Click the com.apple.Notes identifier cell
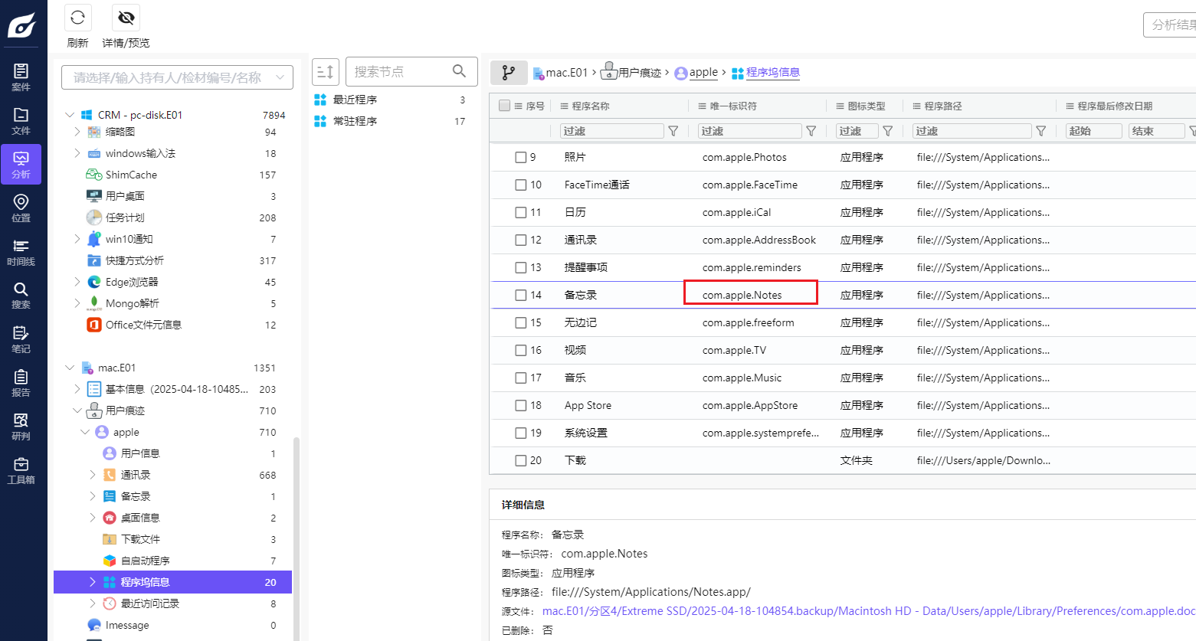The width and height of the screenshot is (1196, 641). [x=742, y=295]
